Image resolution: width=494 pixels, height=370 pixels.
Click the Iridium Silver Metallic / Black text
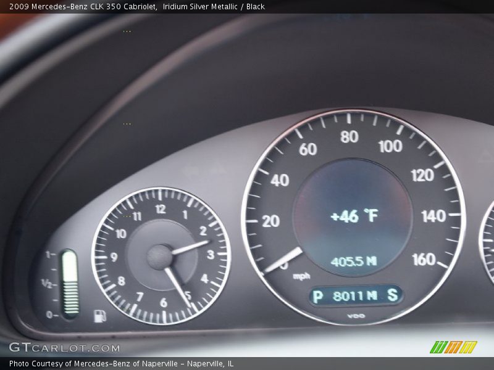tap(214, 7)
